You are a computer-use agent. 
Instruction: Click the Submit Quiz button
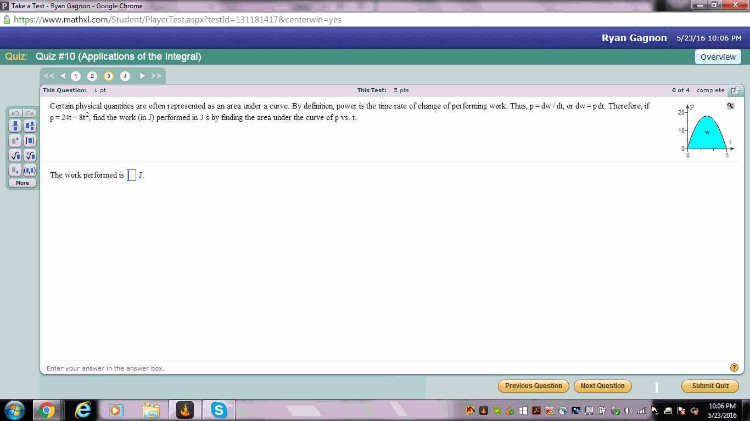[710, 386]
